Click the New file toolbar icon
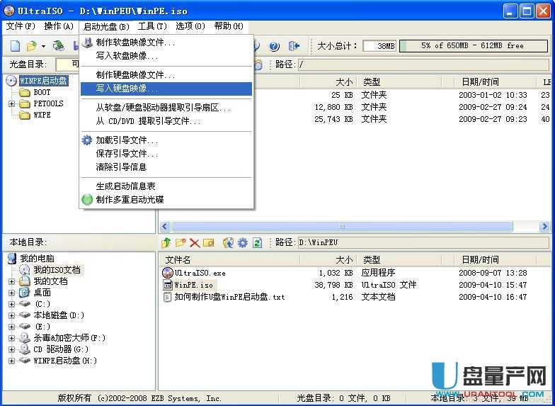Viewport: 555px width, 406px height. [15, 46]
